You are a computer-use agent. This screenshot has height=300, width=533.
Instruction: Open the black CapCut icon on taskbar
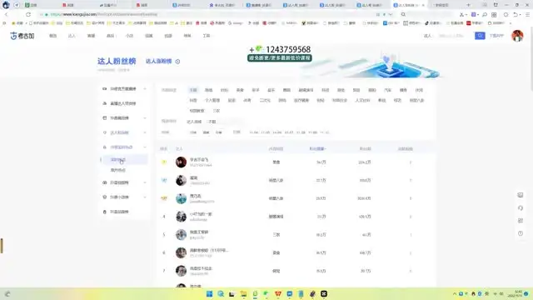pyautogui.click(x=324, y=294)
